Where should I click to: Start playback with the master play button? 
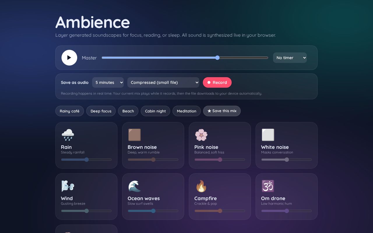pyautogui.click(x=69, y=58)
